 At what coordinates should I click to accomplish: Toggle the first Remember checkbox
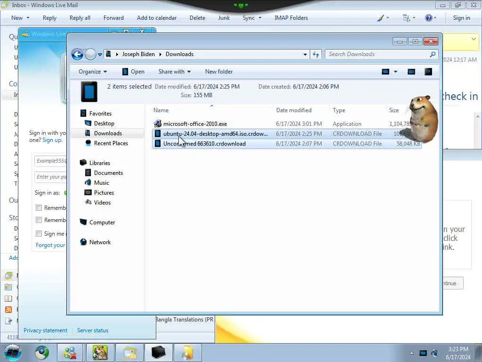39,208
